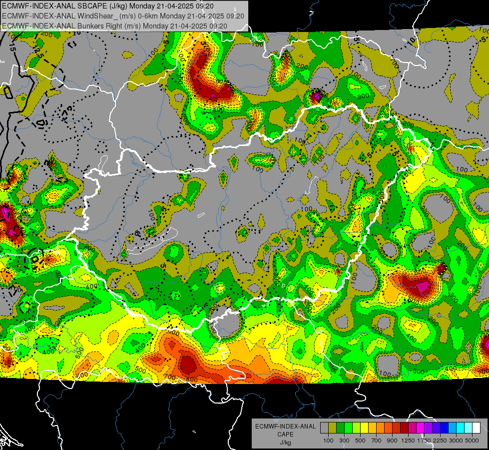Screen dimensions: 489x450
Task: Pick the amber-gold swatch left of 700
Action: pyautogui.click(x=372, y=428)
